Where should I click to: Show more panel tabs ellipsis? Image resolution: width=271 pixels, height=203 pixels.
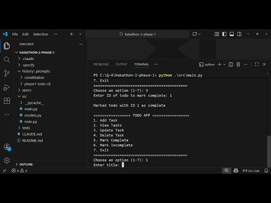(156, 64)
